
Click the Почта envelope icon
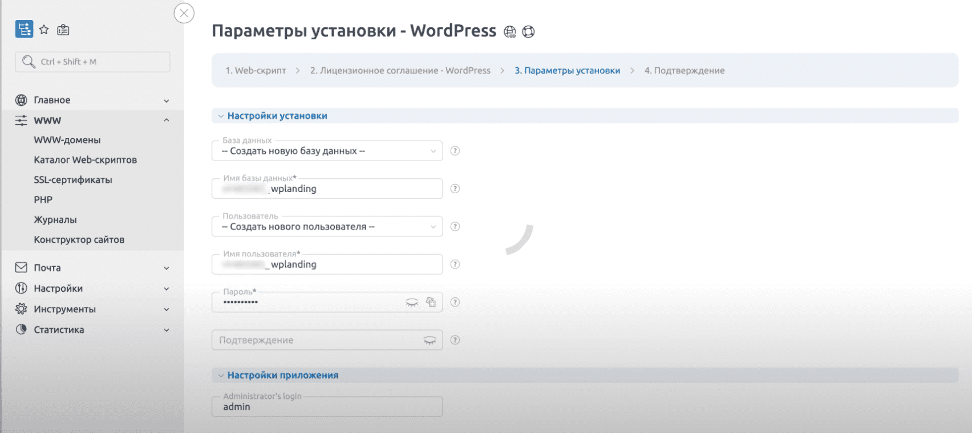21,267
